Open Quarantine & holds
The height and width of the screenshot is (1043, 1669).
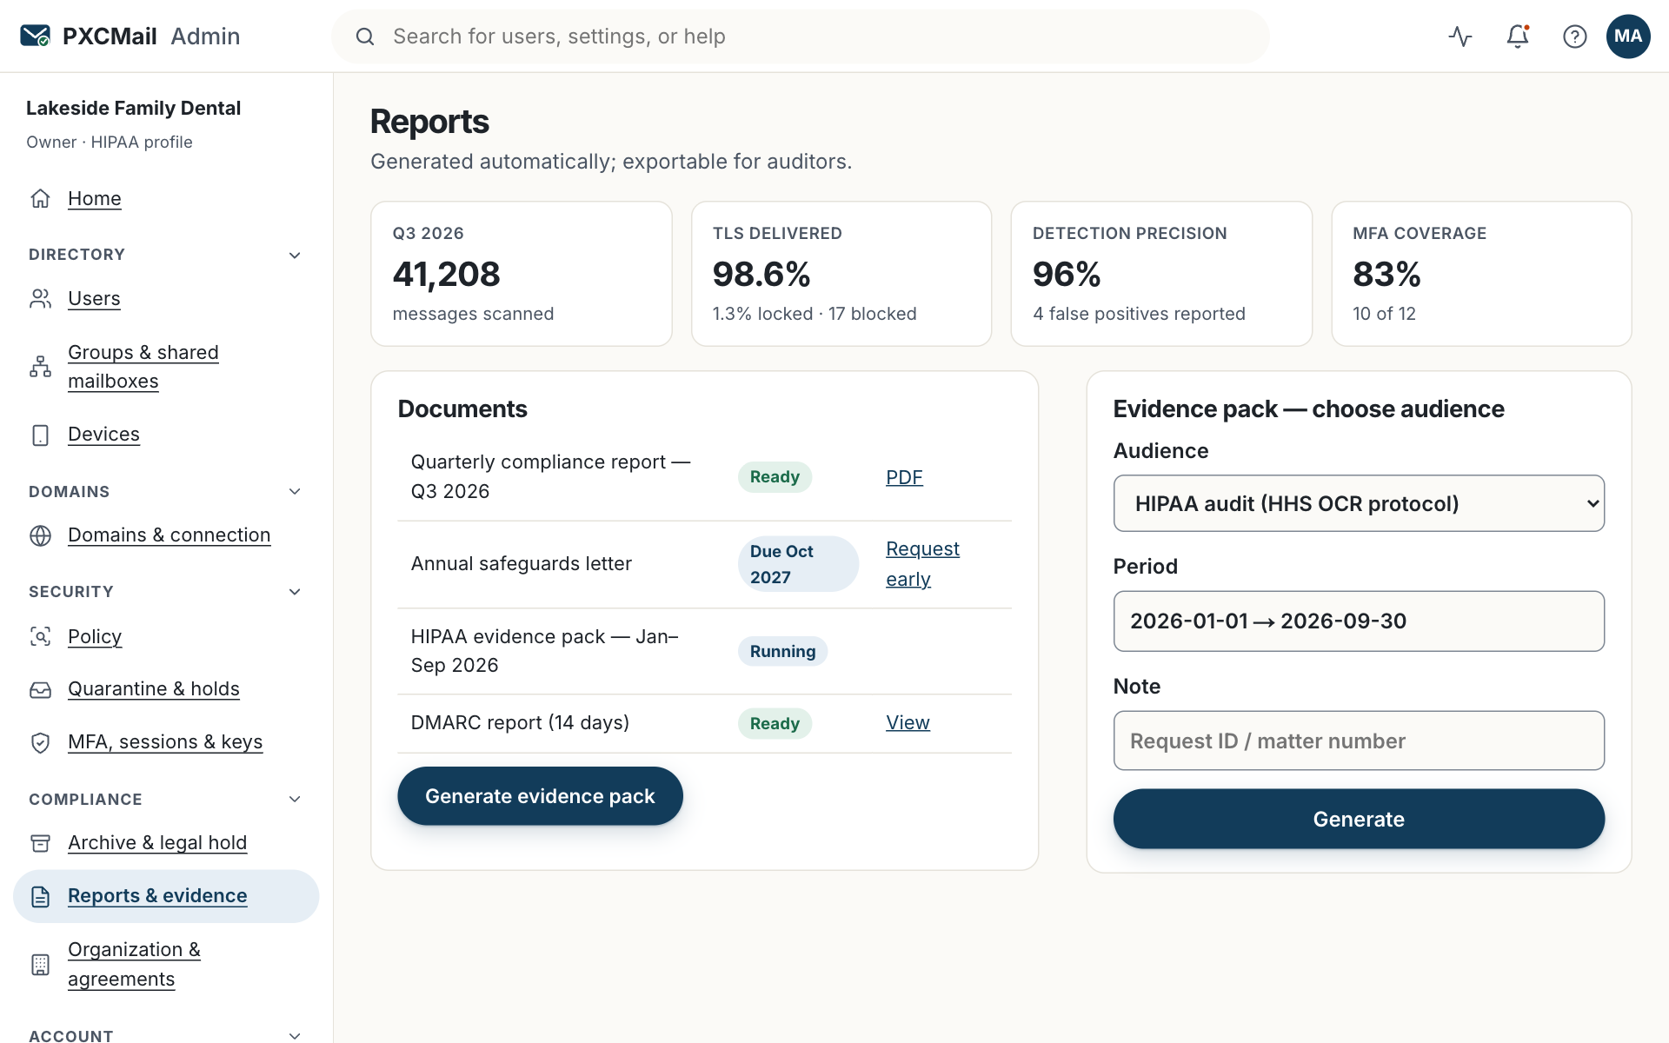coord(154,689)
